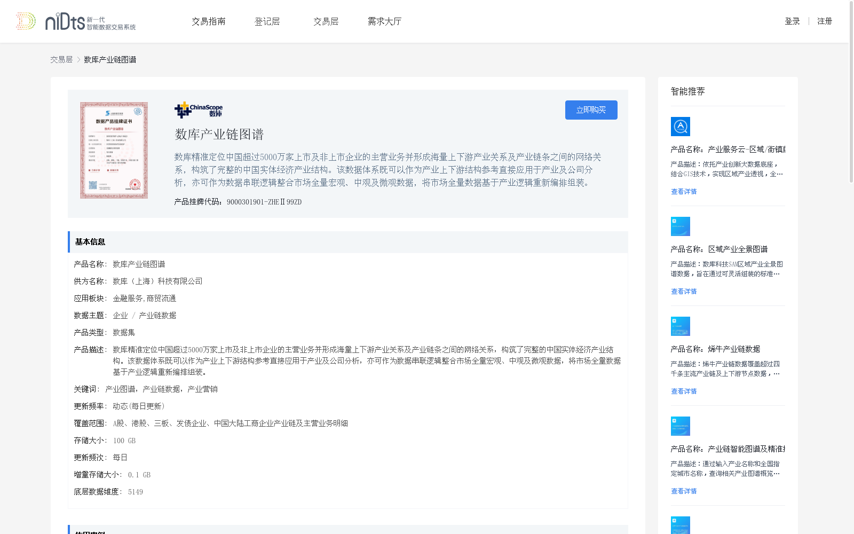Select the 每日 update frequency value
This screenshot has width=854, height=534.
pyautogui.click(x=120, y=458)
